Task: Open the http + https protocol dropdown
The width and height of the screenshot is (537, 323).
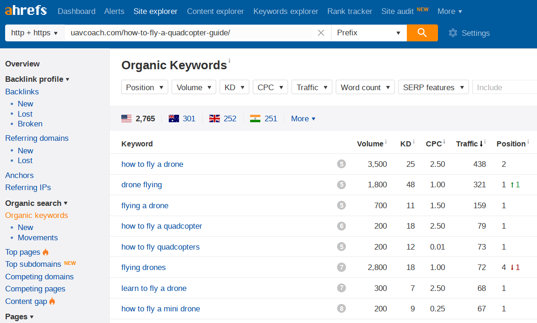Action: [34, 33]
